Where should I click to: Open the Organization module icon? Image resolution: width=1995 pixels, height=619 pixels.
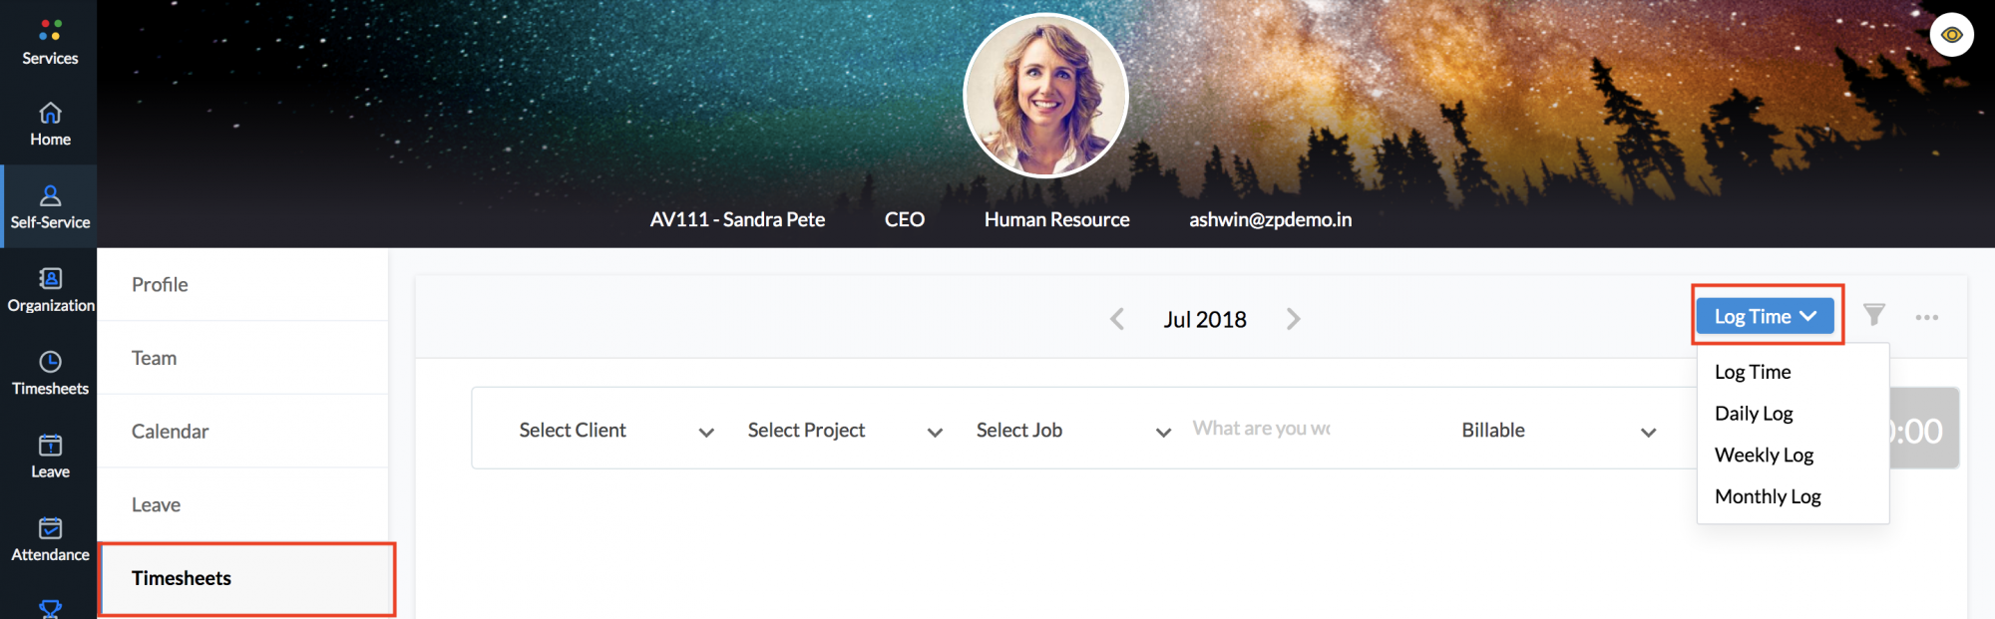[x=50, y=278]
